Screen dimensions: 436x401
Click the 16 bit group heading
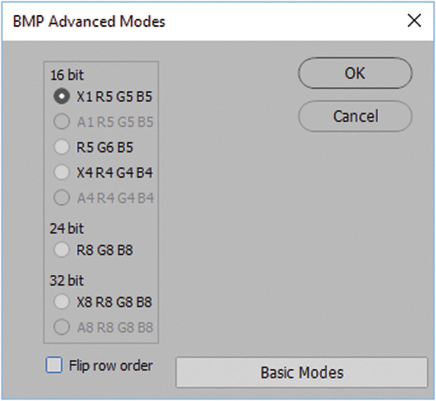pos(67,75)
